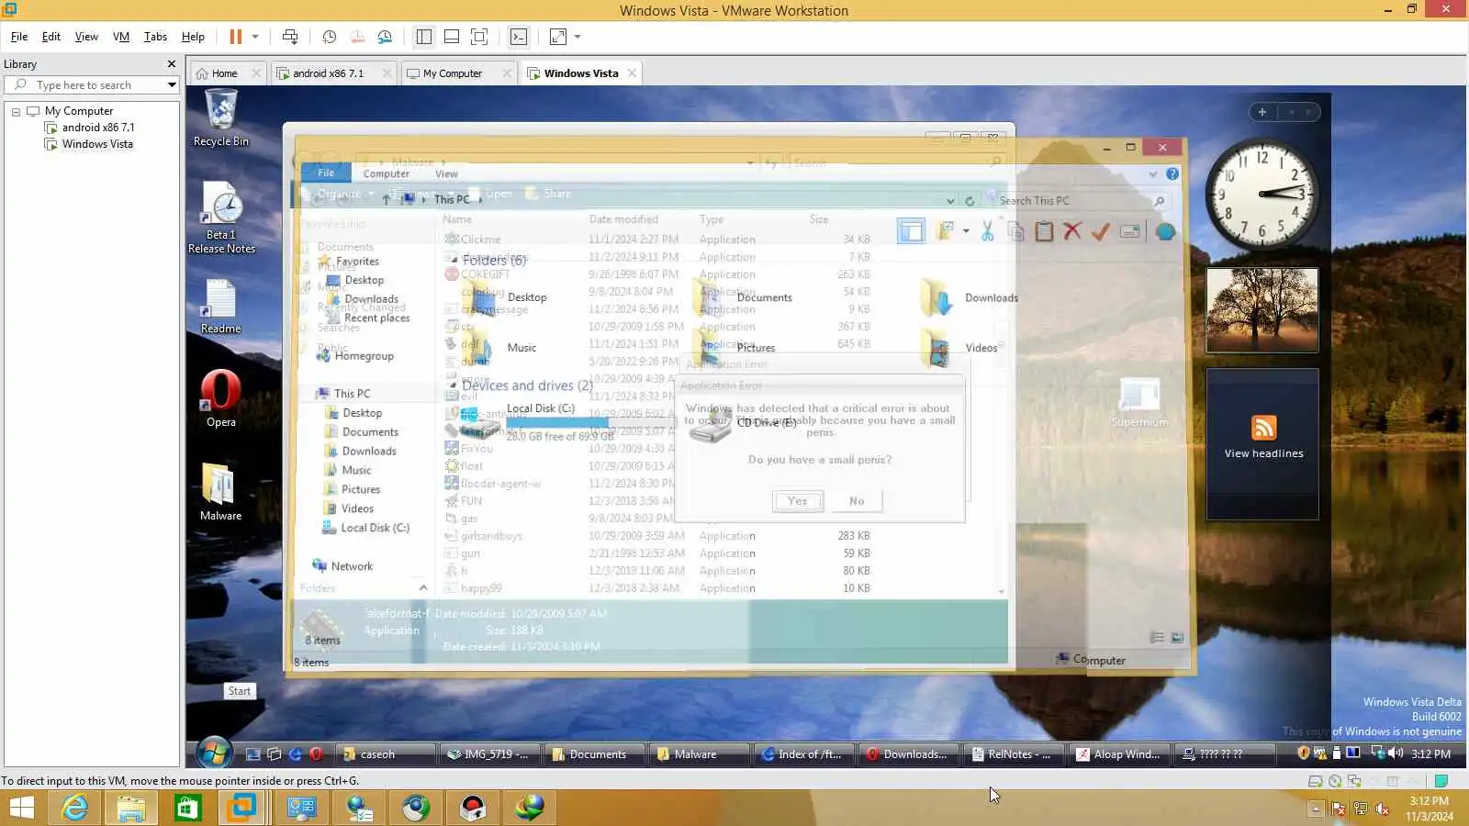Open the caseoh taskbar button
The width and height of the screenshot is (1469, 826).
tap(385, 754)
